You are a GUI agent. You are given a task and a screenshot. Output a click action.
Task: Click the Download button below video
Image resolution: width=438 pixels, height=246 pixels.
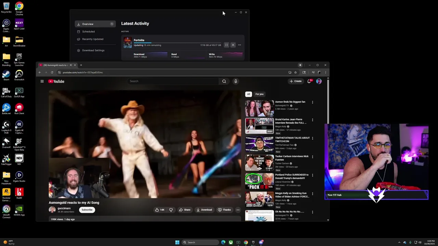coord(204,210)
